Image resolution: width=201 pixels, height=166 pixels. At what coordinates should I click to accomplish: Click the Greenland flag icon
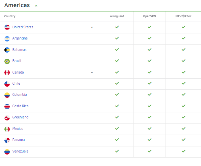7,118
